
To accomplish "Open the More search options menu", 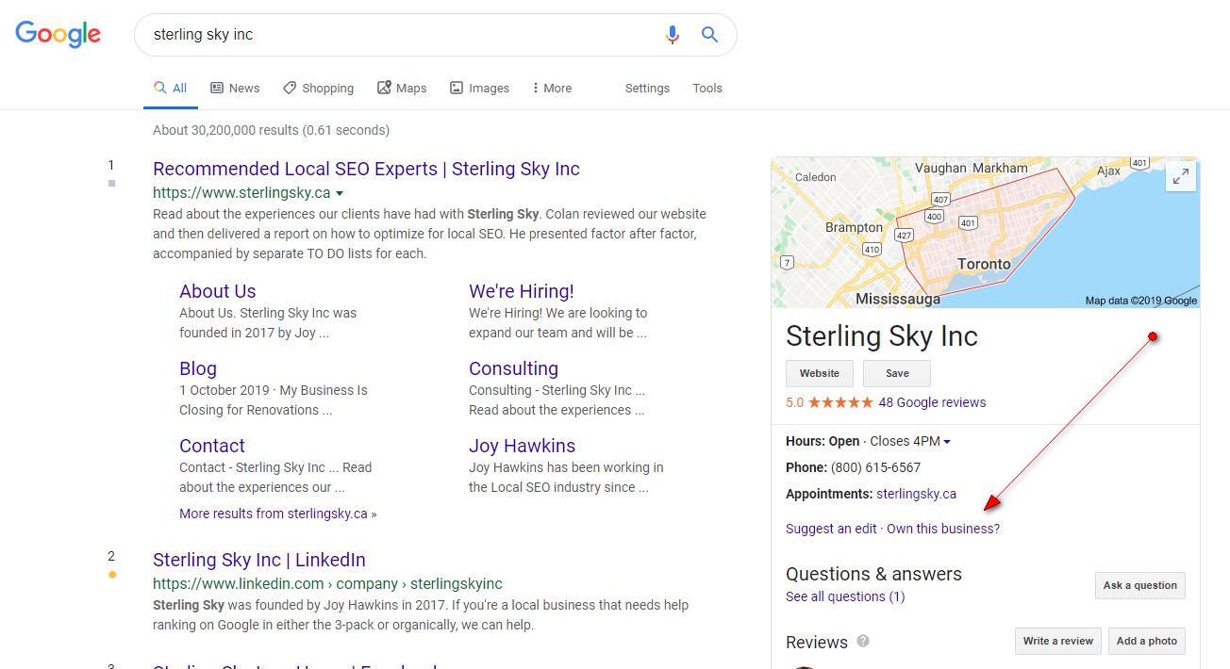I will (x=552, y=89).
